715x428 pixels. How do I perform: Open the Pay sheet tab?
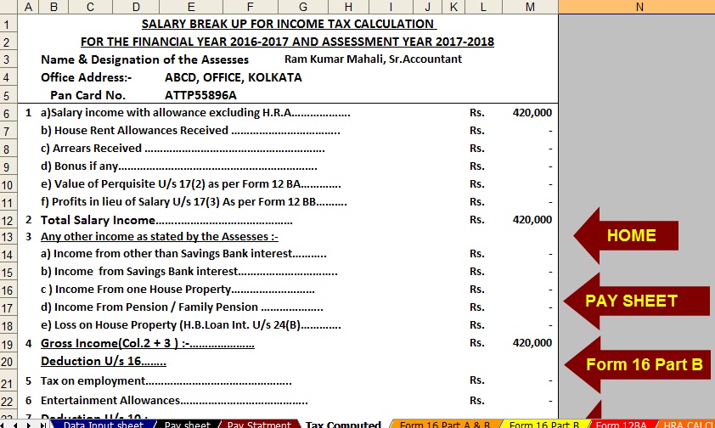tap(187, 425)
